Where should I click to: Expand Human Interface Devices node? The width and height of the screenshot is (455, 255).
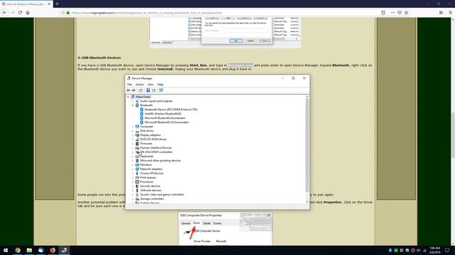(x=133, y=148)
